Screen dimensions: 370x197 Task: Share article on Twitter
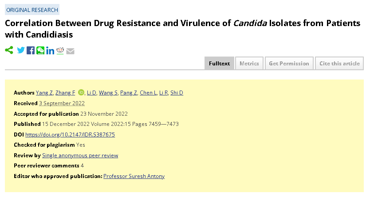pyautogui.click(x=21, y=50)
